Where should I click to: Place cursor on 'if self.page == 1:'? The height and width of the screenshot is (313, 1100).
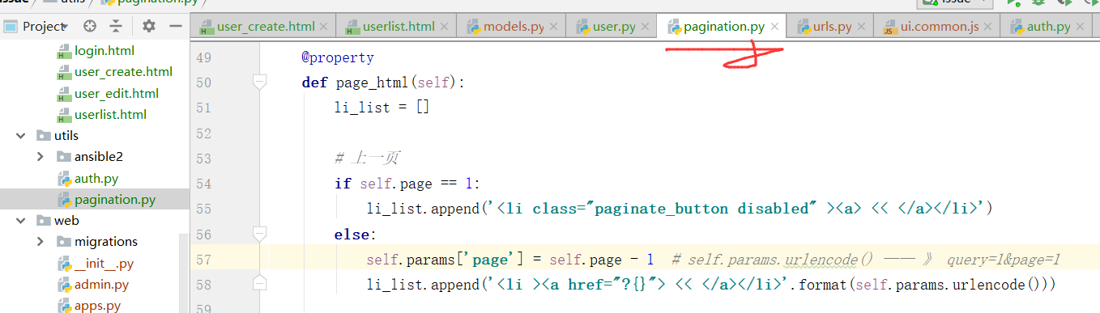click(407, 184)
